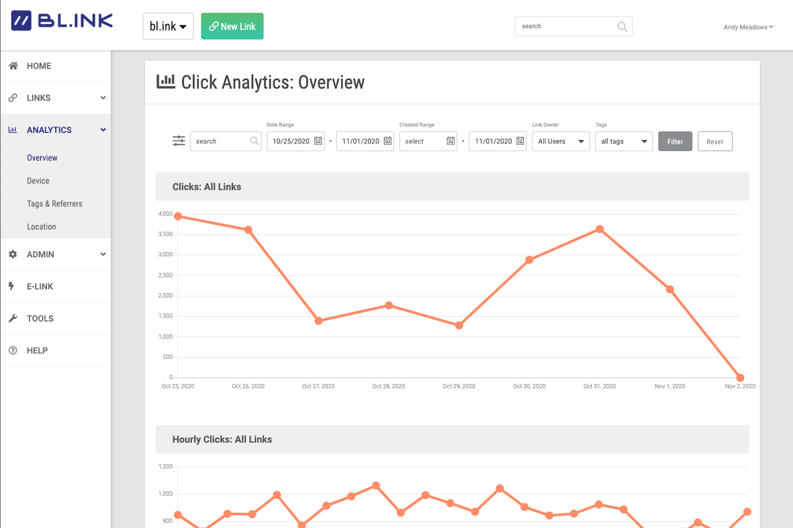The height and width of the screenshot is (528, 793).
Task: Open Tags & Referrers analytics page
Action: [55, 204]
